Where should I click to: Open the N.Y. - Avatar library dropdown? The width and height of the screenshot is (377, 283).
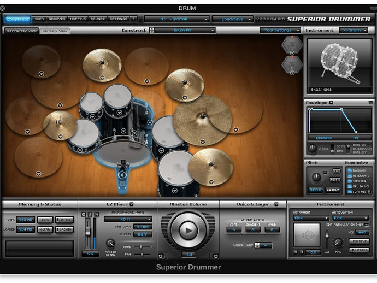tap(176, 19)
